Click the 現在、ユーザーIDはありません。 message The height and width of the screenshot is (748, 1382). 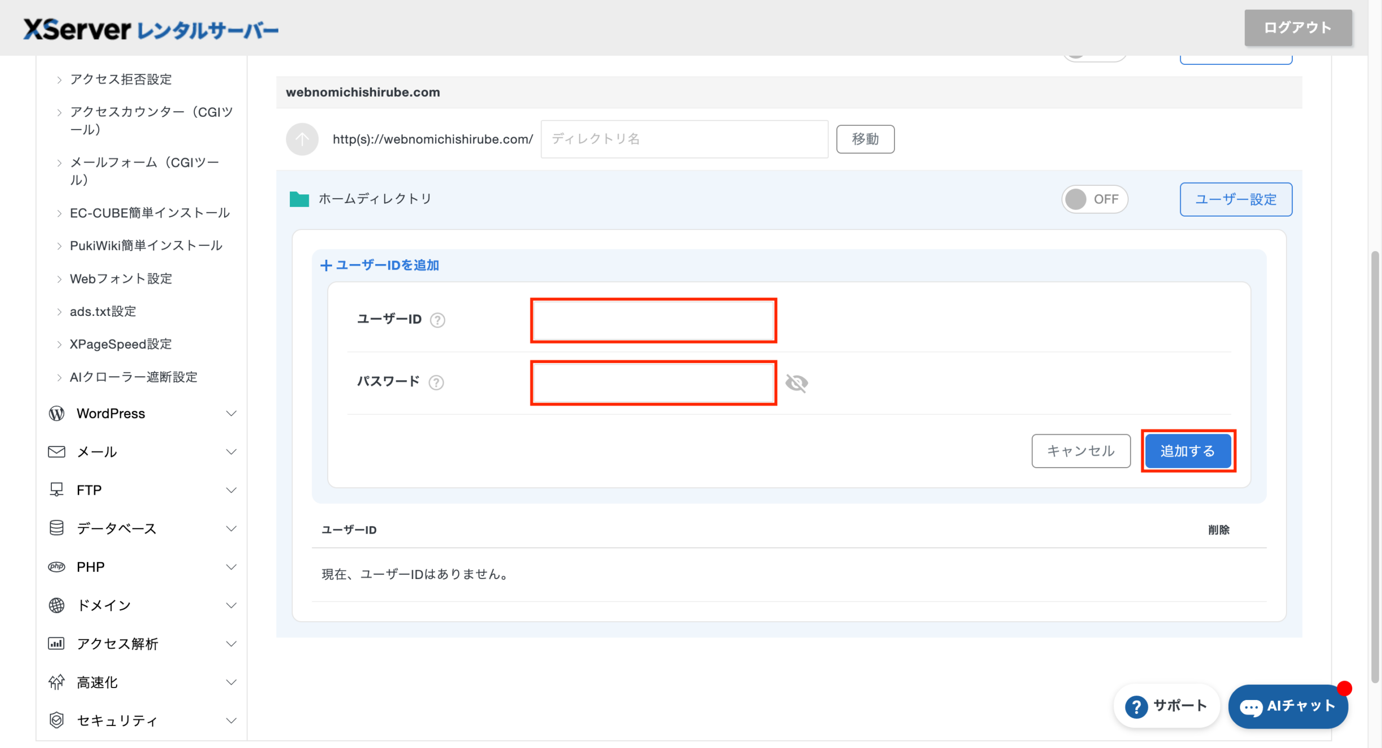pyautogui.click(x=415, y=575)
